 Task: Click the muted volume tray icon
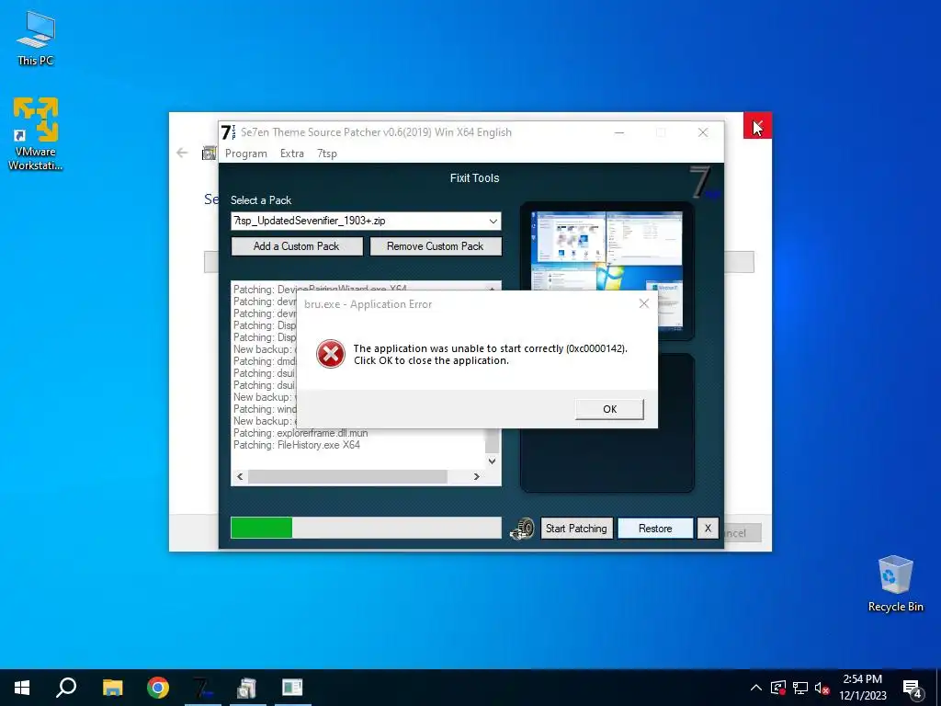point(822,688)
